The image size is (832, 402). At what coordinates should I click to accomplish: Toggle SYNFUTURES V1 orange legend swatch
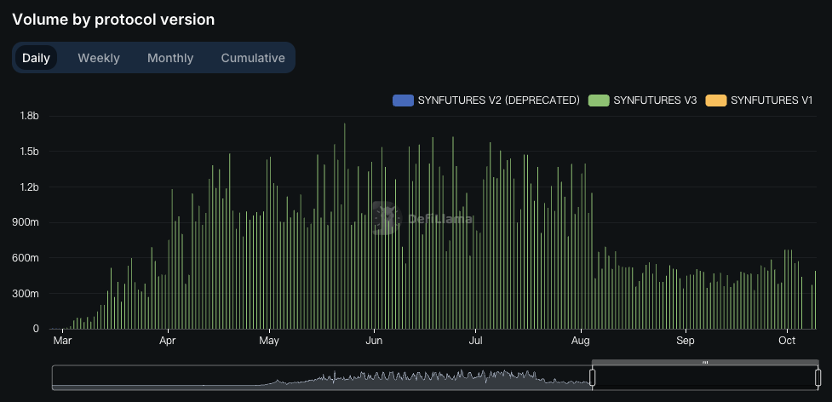[716, 100]
